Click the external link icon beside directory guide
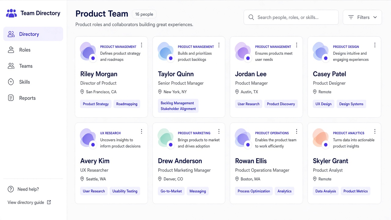 49,202
